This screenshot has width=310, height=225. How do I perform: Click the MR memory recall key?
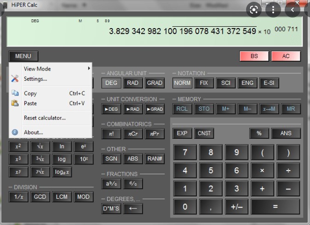tap(291, 109)
